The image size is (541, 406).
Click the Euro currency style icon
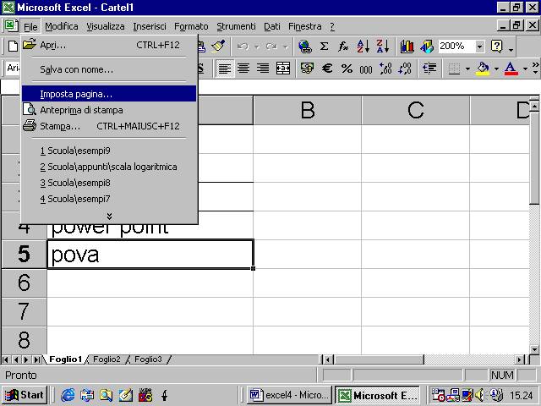326,69
